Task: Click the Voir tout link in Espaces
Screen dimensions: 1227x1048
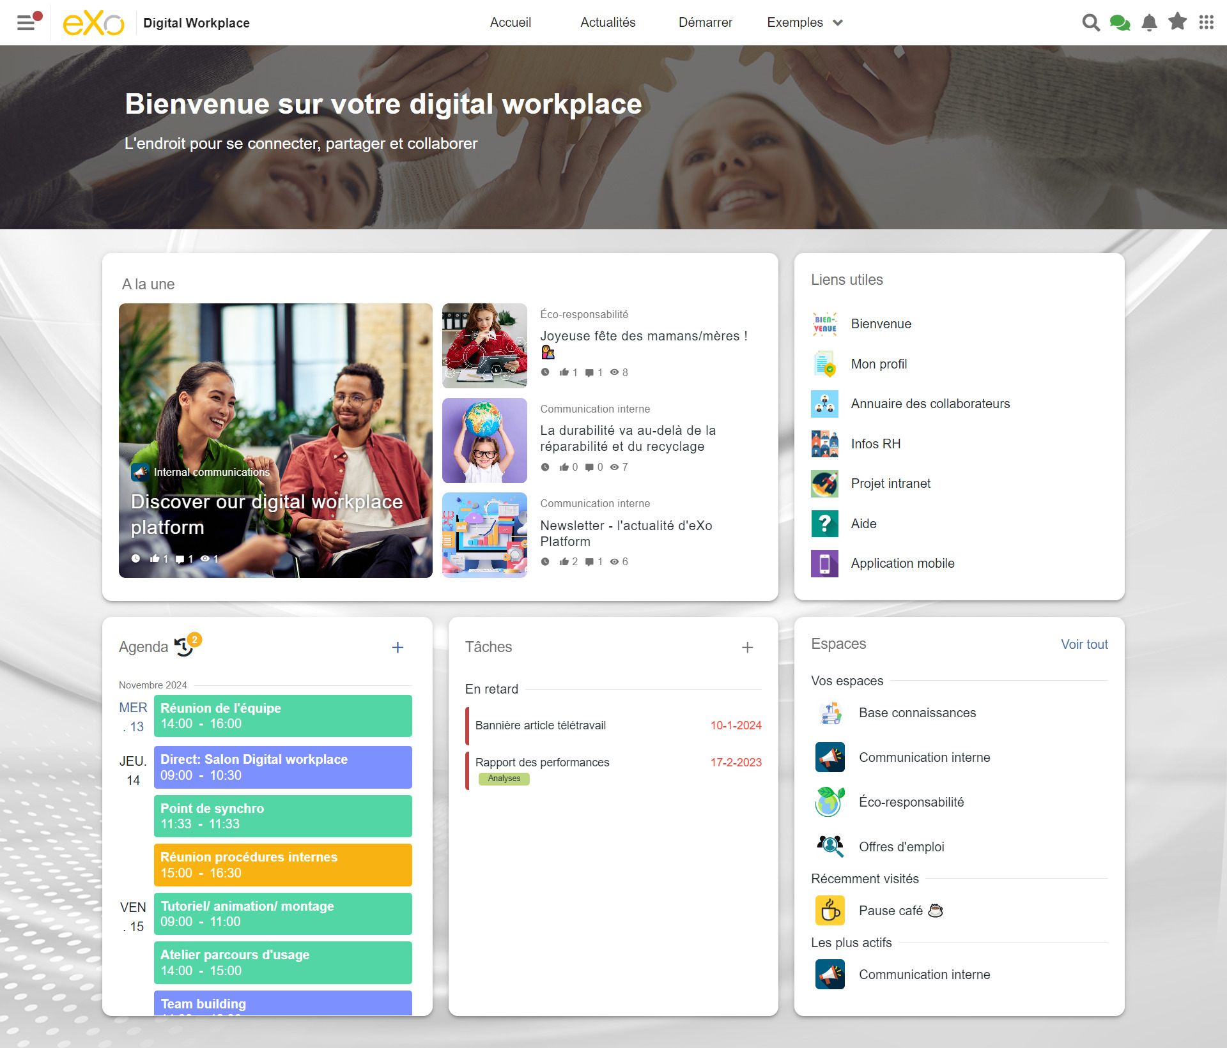Action: [x=1084, y=644]
